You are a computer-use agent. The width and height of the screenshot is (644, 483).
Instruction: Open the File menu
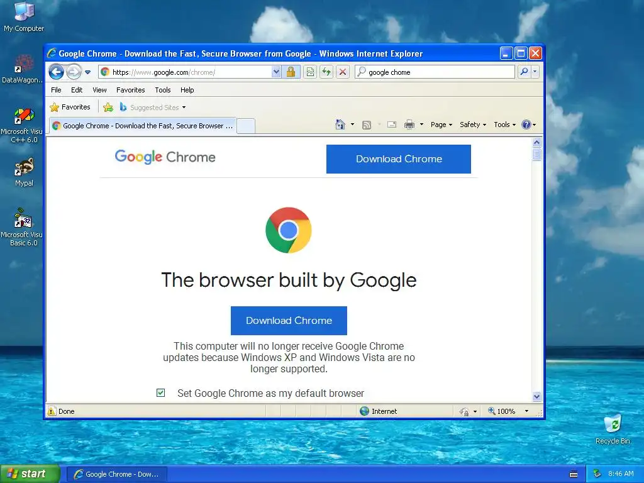(x=56, y=90)
